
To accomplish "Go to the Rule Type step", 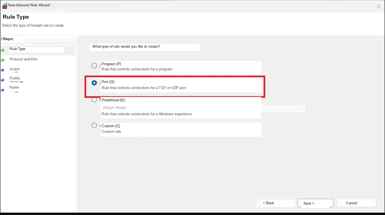I will 18,49.
